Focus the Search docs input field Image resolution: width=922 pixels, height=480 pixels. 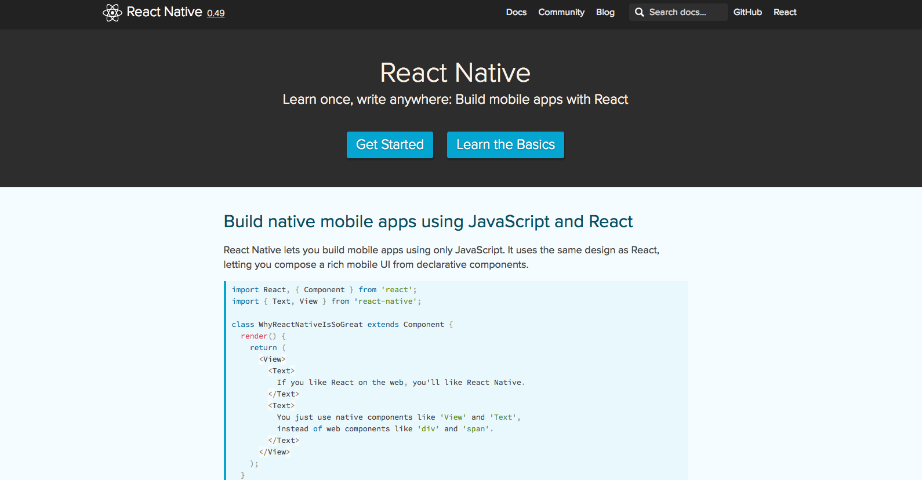point(678,12)
